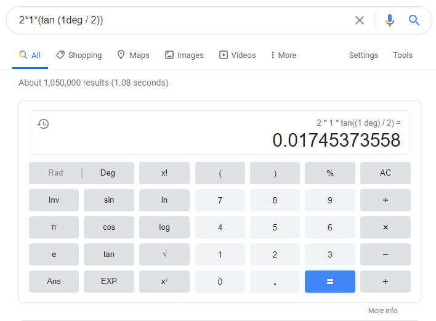Viewport: 436px width, 321px height.
Task: Start voice search with the microphone icon
Action: (389, 20)
